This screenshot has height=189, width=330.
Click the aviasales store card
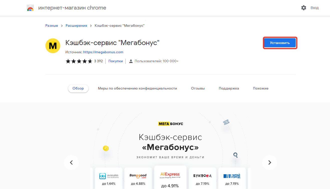pyautogui.click(x=109, y=178)
